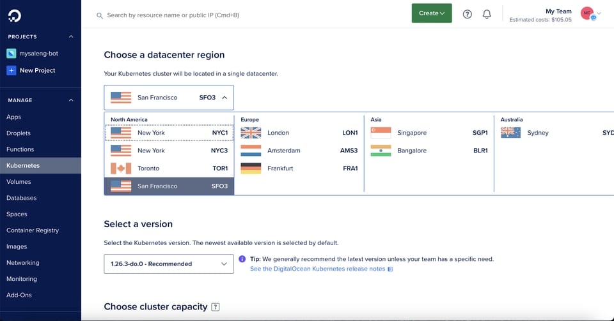
Task: Click the mysaleng-bot project icon
Action: [x=12, y=54]
